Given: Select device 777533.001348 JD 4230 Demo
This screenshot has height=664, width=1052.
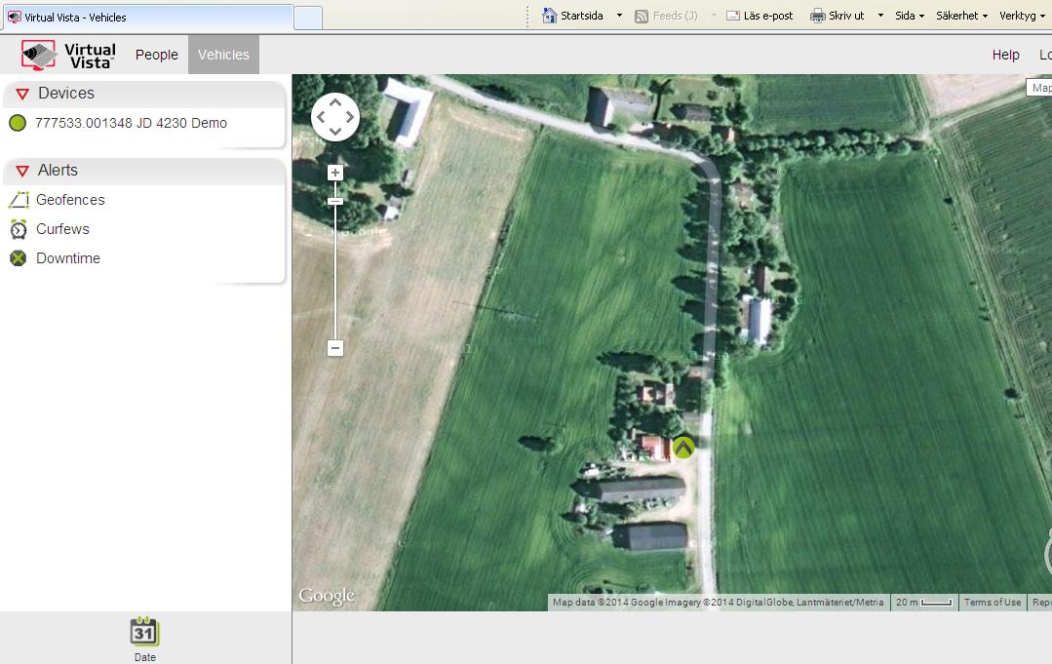Looking at the screenshot, I should 131,123.
